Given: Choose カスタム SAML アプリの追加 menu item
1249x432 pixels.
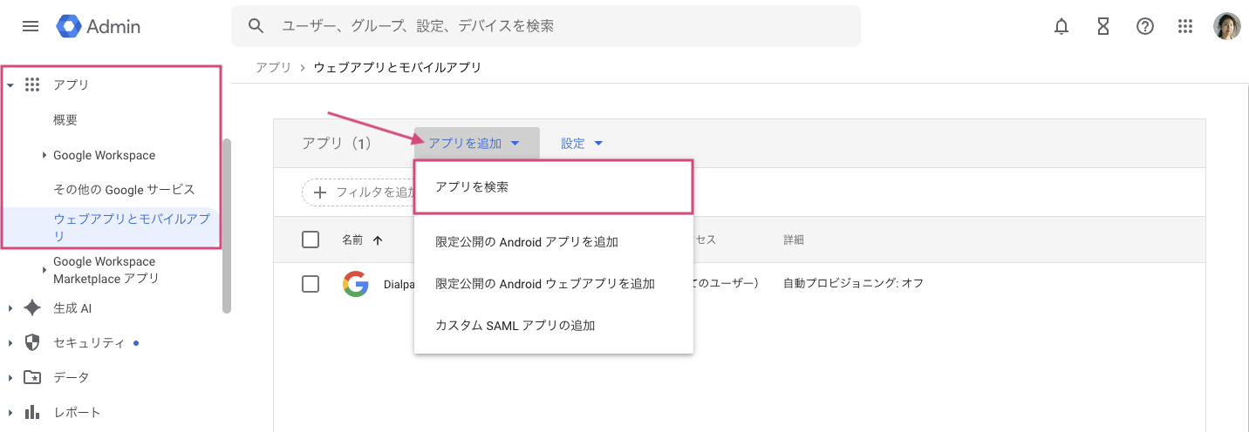Looking at the screenshot, I should coord(515,326).
